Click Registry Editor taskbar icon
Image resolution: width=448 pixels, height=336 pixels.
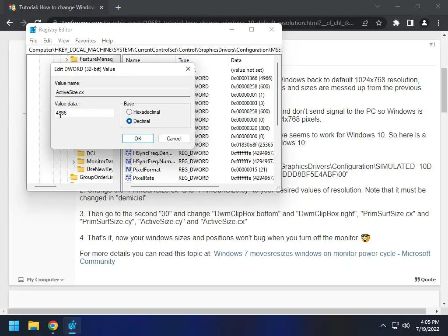tap(72, 325)
